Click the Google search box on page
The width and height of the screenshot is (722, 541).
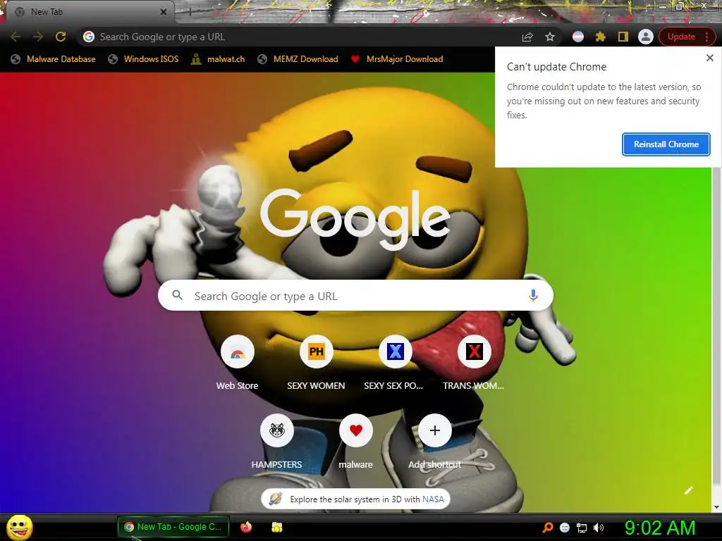(x=355, y=295)
